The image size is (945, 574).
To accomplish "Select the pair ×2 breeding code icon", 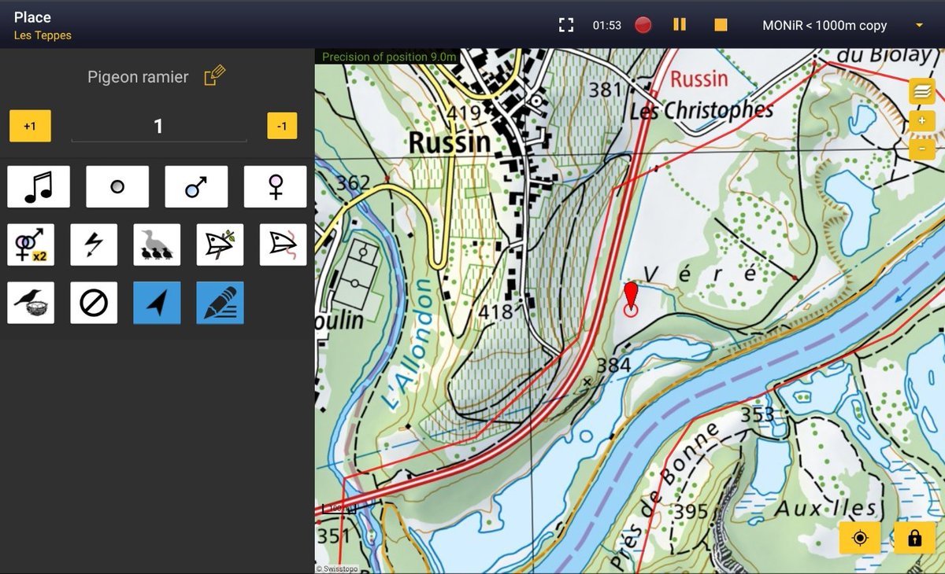I will [x=31, y=244].
